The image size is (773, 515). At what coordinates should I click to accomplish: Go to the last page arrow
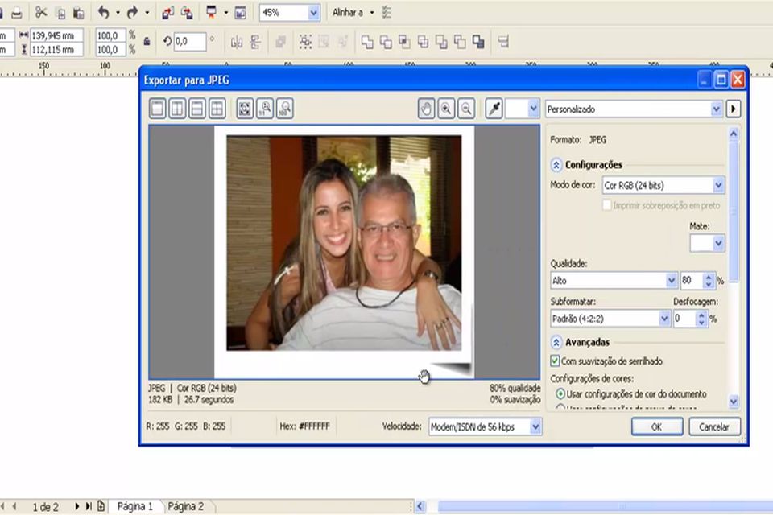[x=89, y=506]
